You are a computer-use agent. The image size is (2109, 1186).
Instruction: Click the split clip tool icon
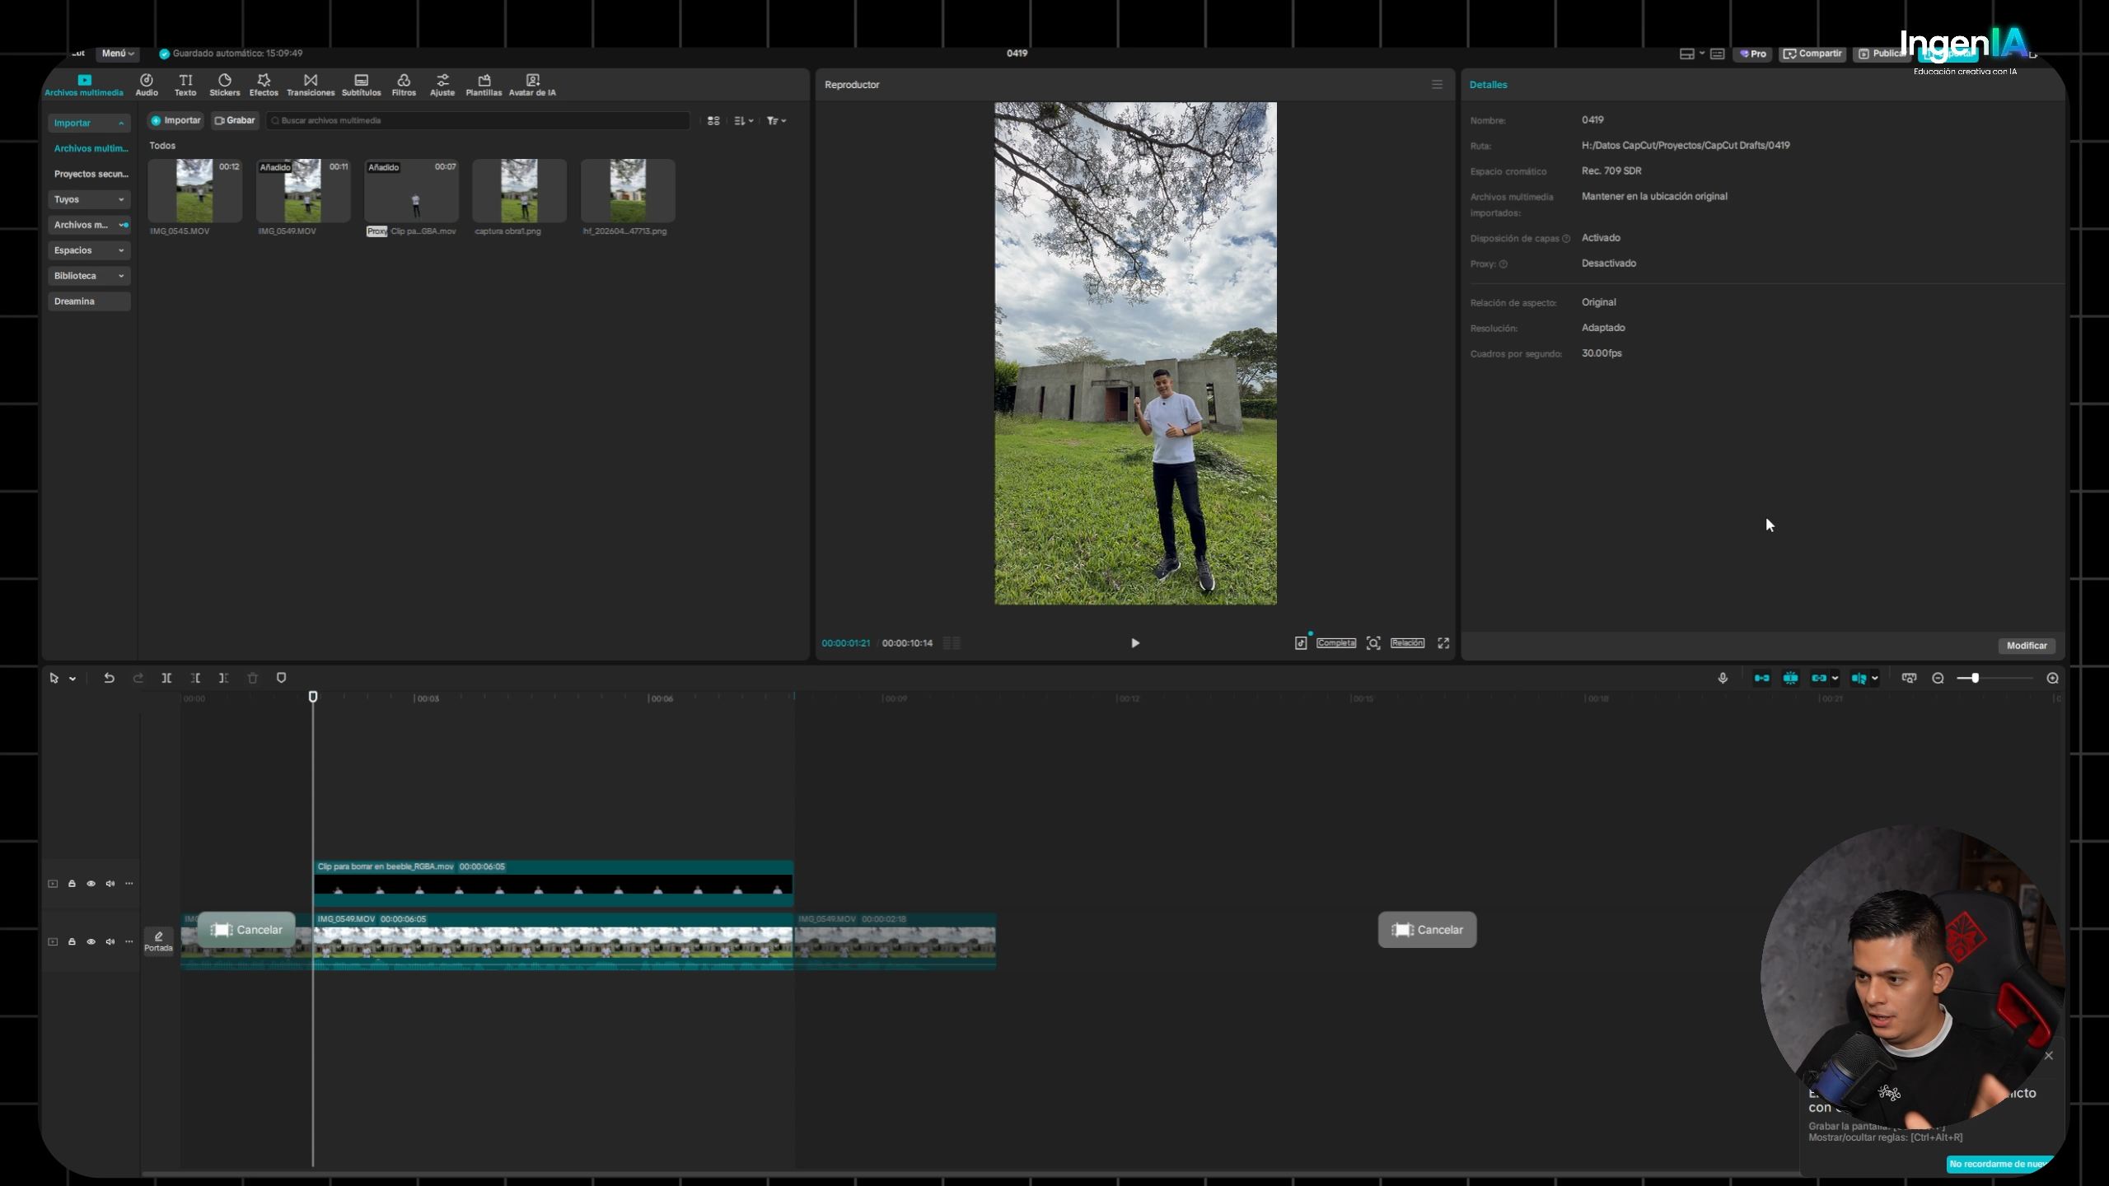click(166, 678)
